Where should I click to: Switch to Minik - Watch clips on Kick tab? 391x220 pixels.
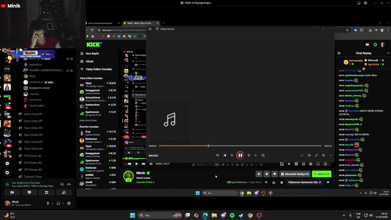pyautogui.click(x=141, y=23)
